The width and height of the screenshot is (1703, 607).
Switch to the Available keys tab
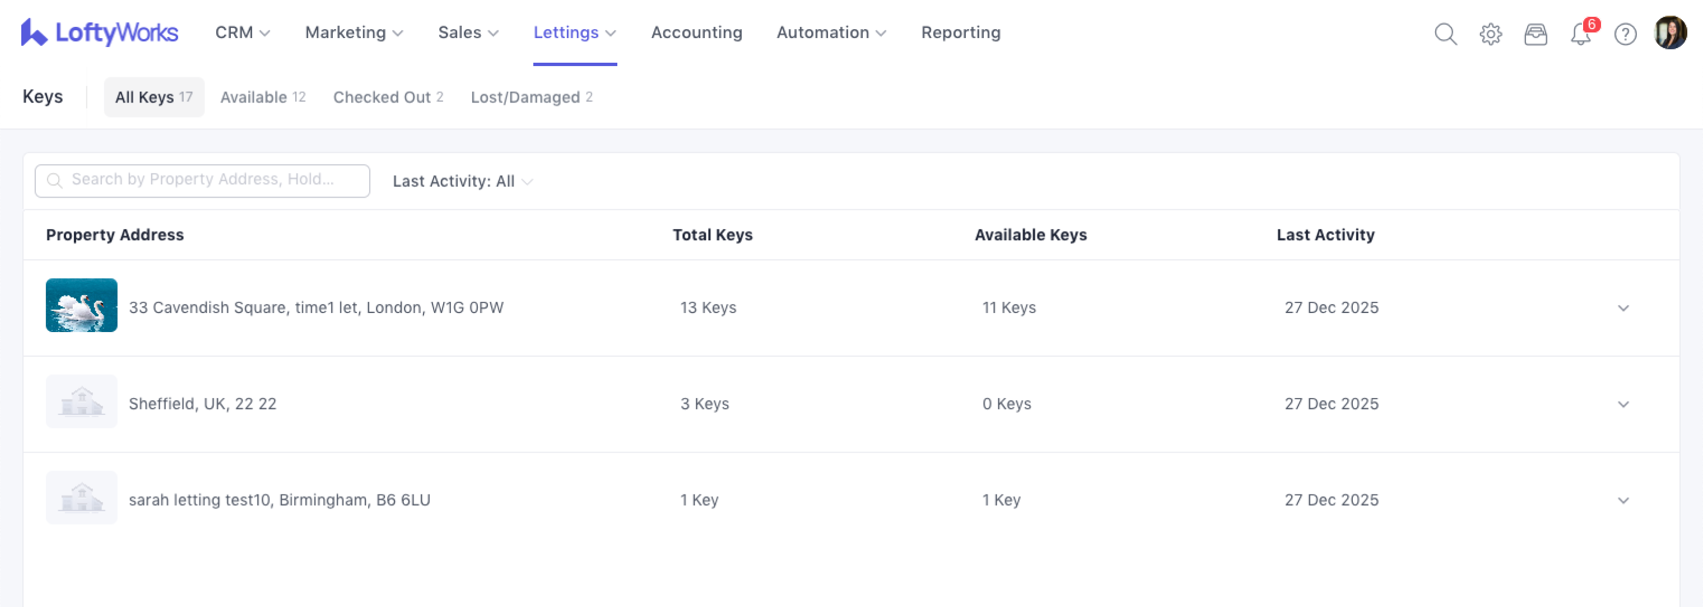(x=263, y=97)
